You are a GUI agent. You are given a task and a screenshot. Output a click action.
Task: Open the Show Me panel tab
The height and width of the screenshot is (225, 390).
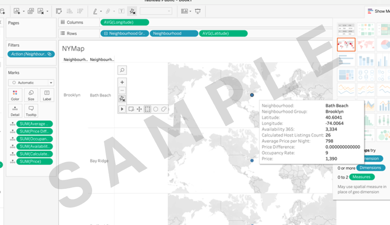click(377, 11)
